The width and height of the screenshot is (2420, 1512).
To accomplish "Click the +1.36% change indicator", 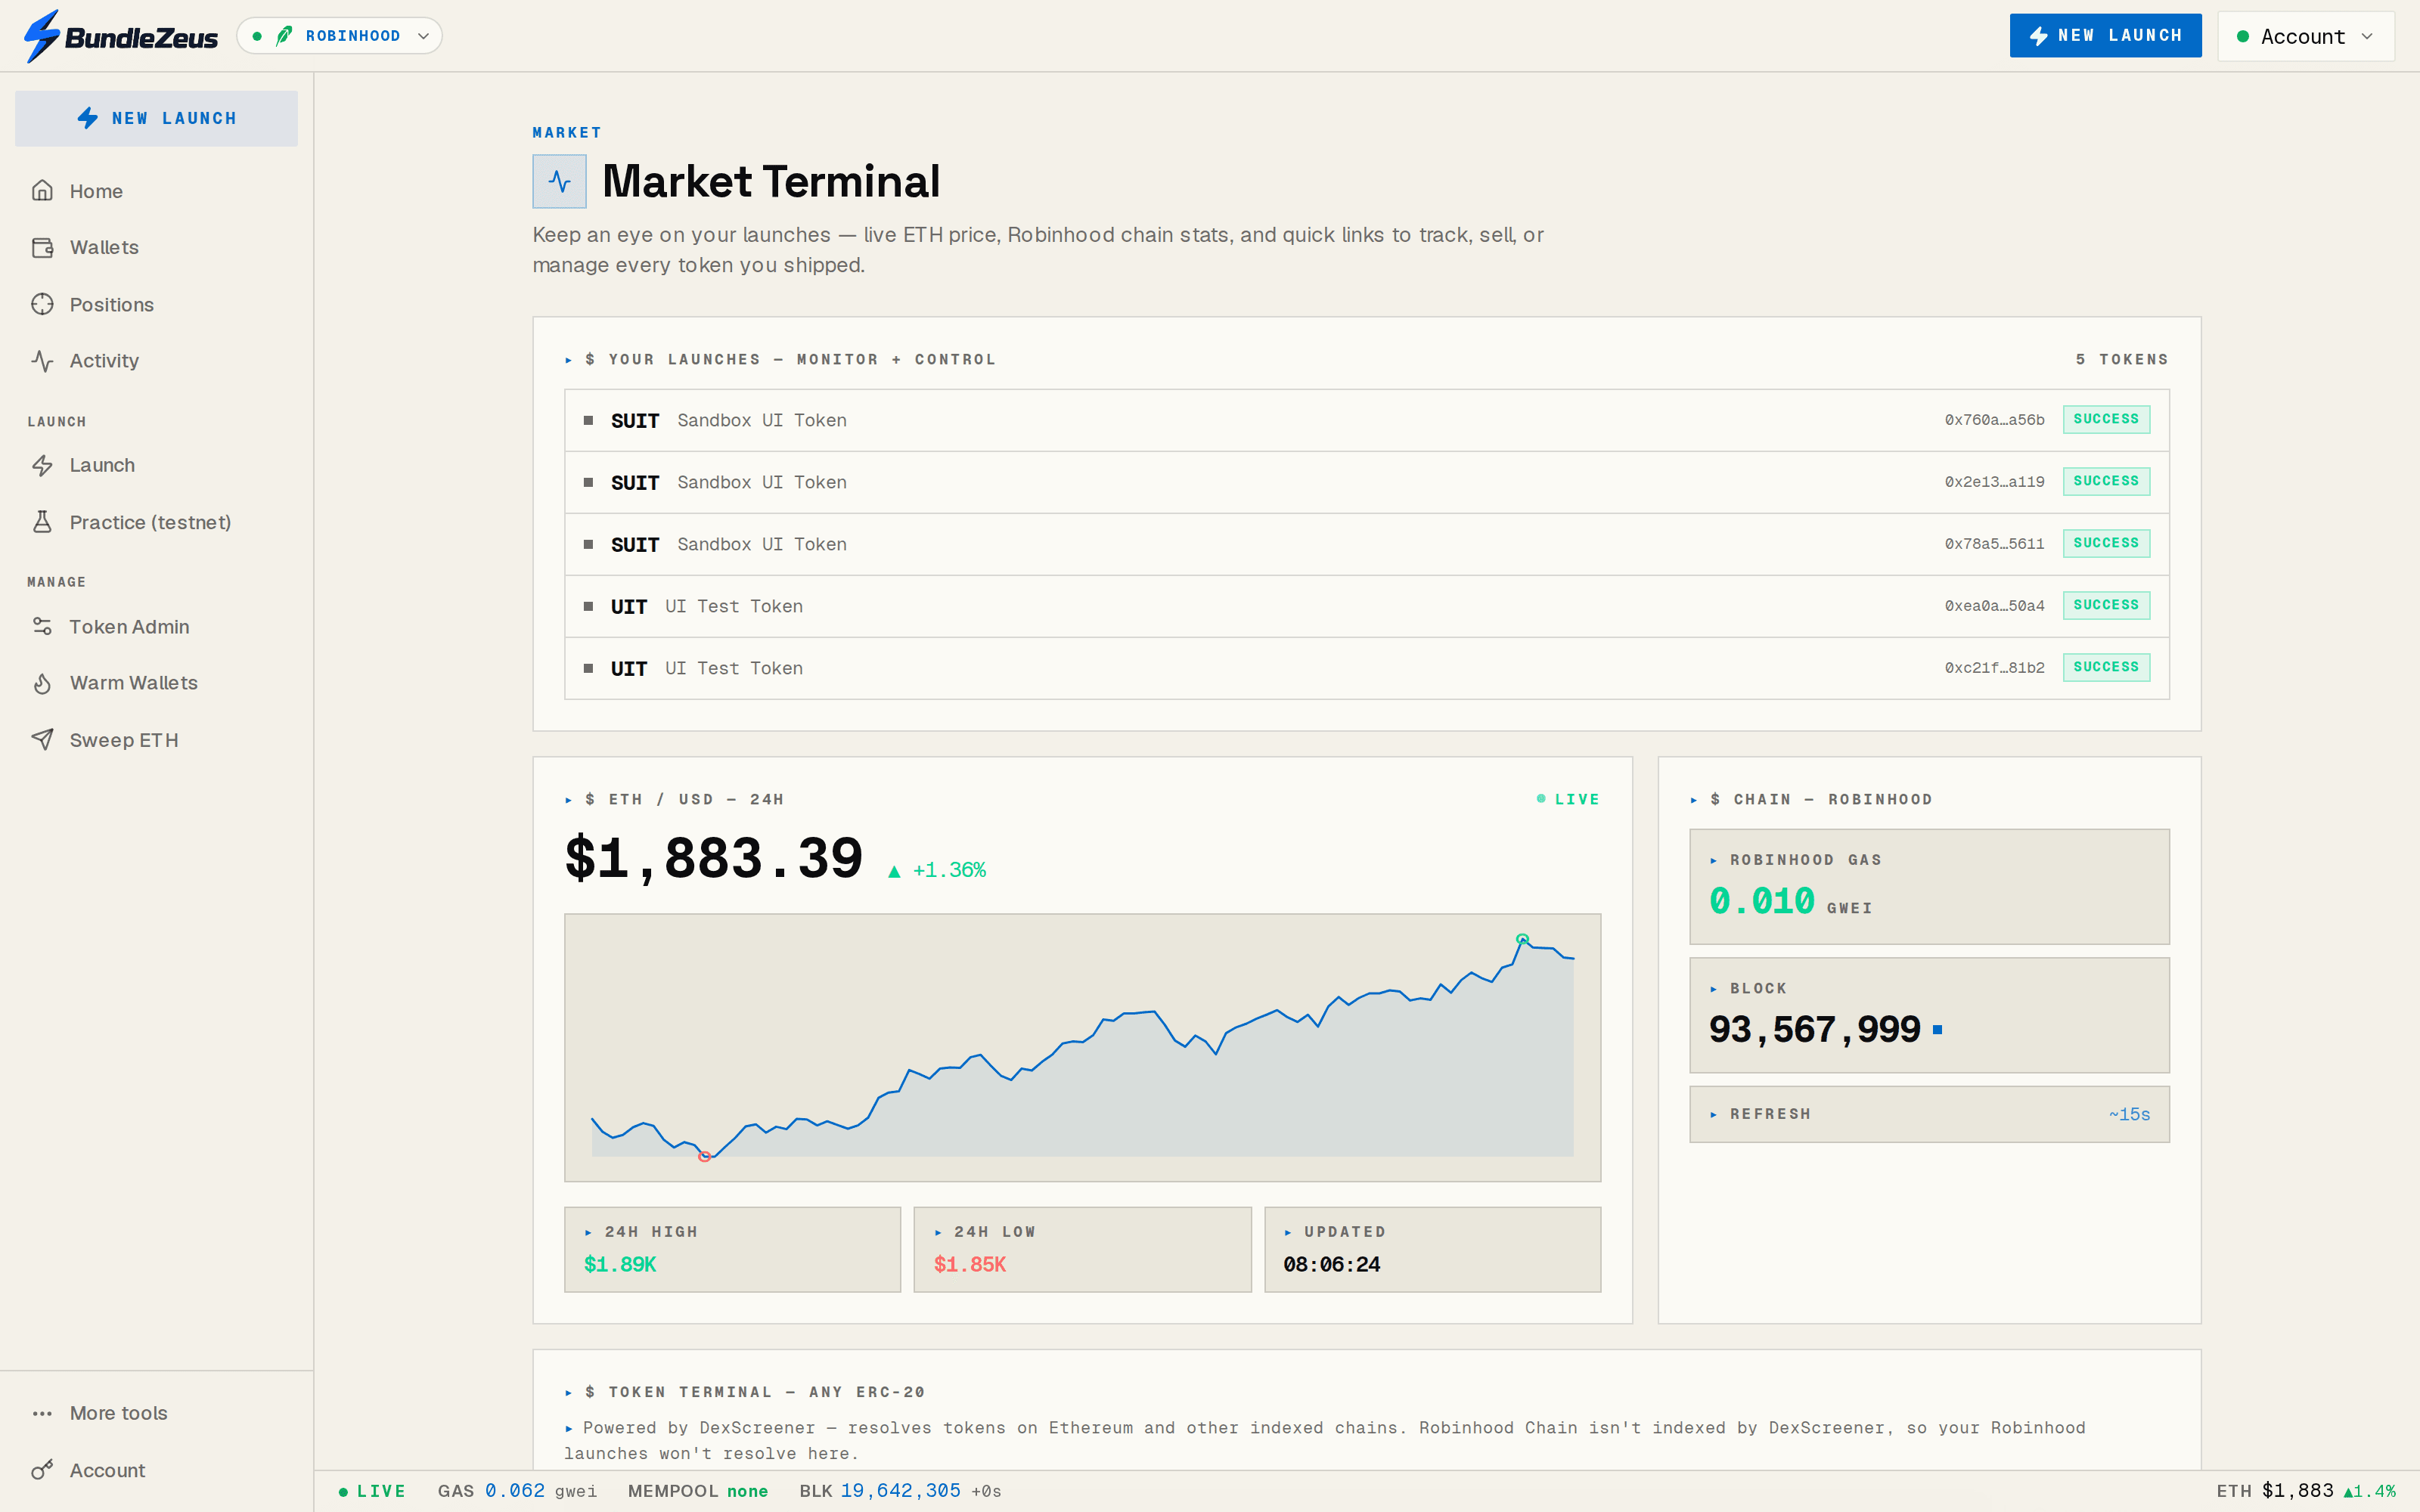I will (x=937, y=870).
